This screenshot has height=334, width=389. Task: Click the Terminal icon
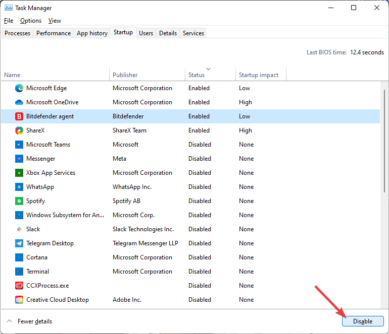click(19, 272)
